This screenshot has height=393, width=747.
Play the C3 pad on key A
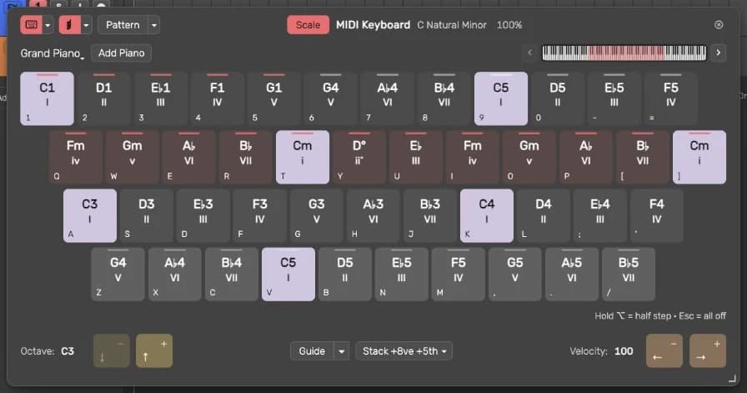pos(90,215)
